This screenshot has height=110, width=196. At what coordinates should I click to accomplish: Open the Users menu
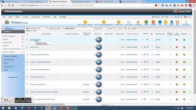pyautogui.click(x=10, y=17)
